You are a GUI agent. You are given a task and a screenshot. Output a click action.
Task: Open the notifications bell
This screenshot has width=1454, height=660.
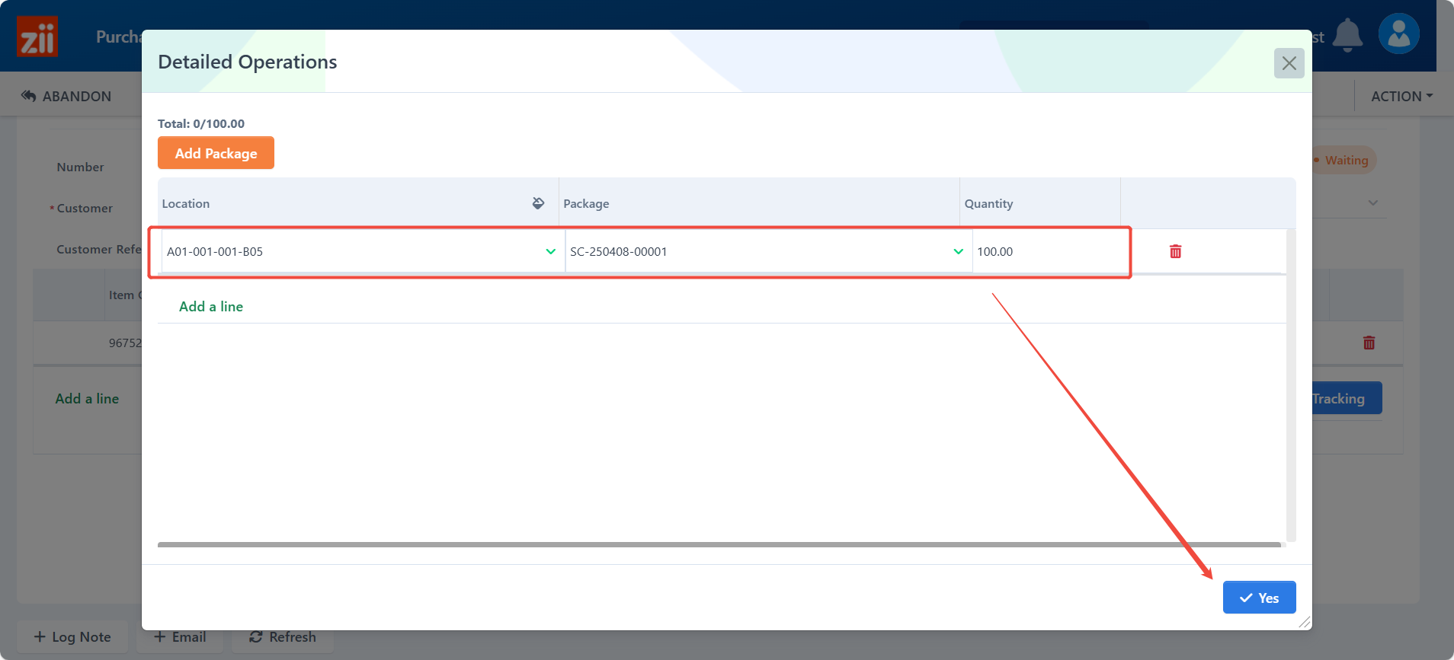[1347, 35]
